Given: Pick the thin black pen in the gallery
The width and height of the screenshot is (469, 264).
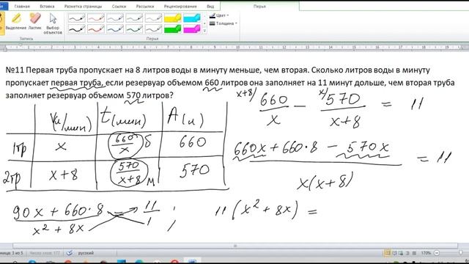Looking at the screenshot, I should pyautogui.click(x=77, y=18).
